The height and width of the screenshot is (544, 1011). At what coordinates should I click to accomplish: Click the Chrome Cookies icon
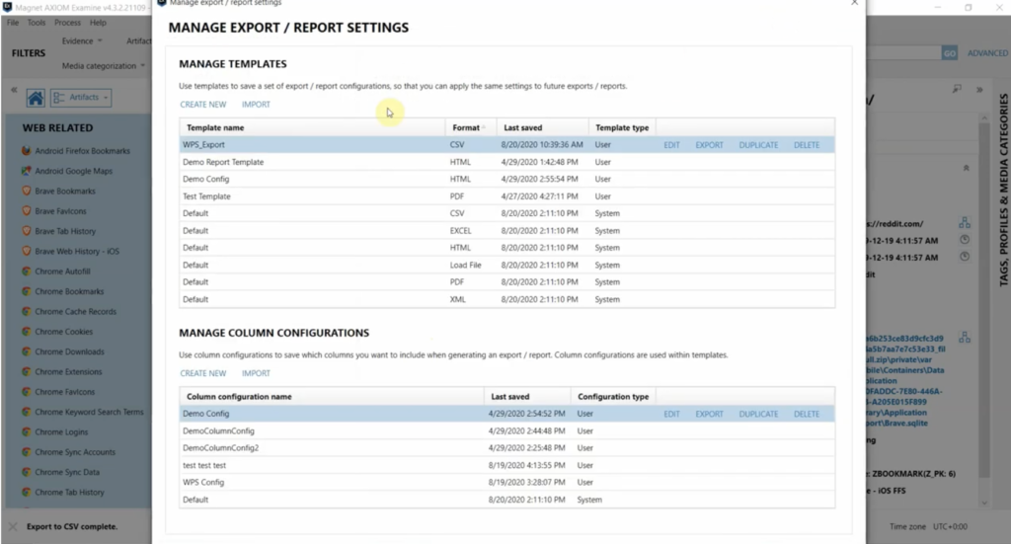click(27, 332)
